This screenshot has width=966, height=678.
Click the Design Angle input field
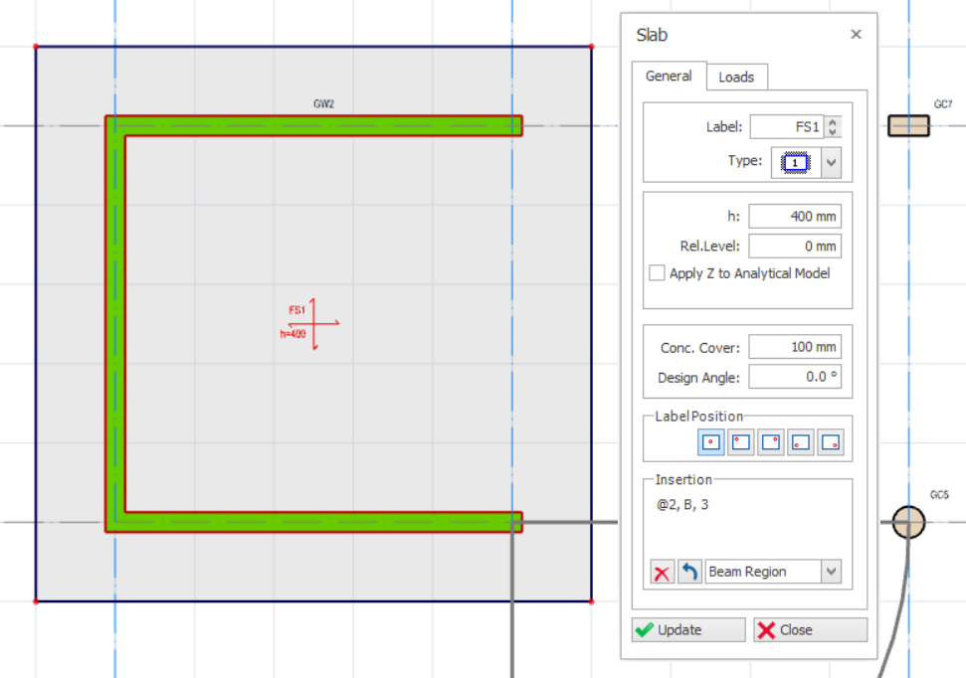[794, 378]
